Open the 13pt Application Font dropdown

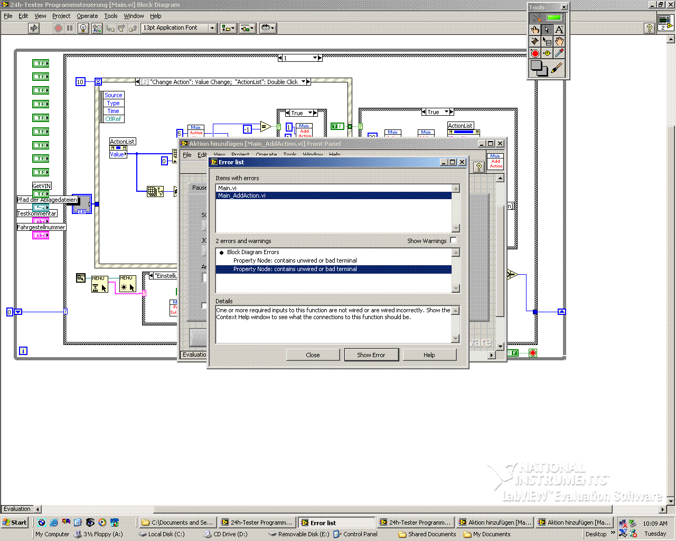(180, 28)
